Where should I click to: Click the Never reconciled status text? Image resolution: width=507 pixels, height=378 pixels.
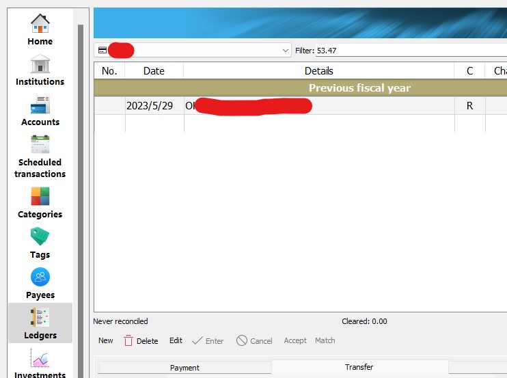point(120,321)
